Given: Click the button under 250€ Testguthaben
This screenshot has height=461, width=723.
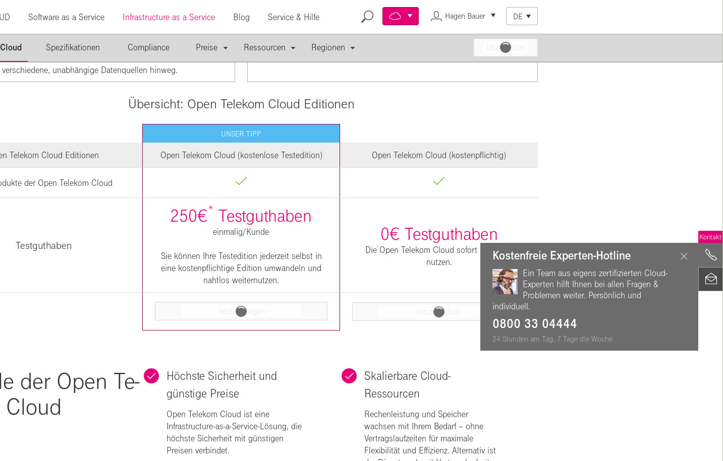Looking at the screenshot, I should 241,311.
